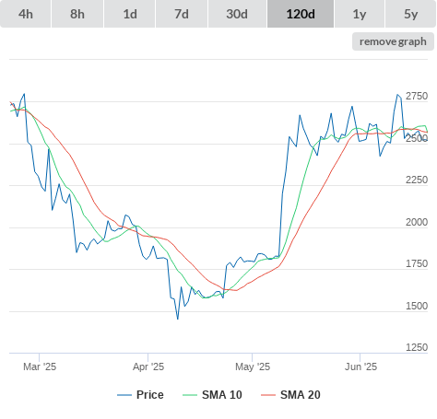Switch chart to 1y range
This screenshot has width=437, height=419.
click(360, 14)
